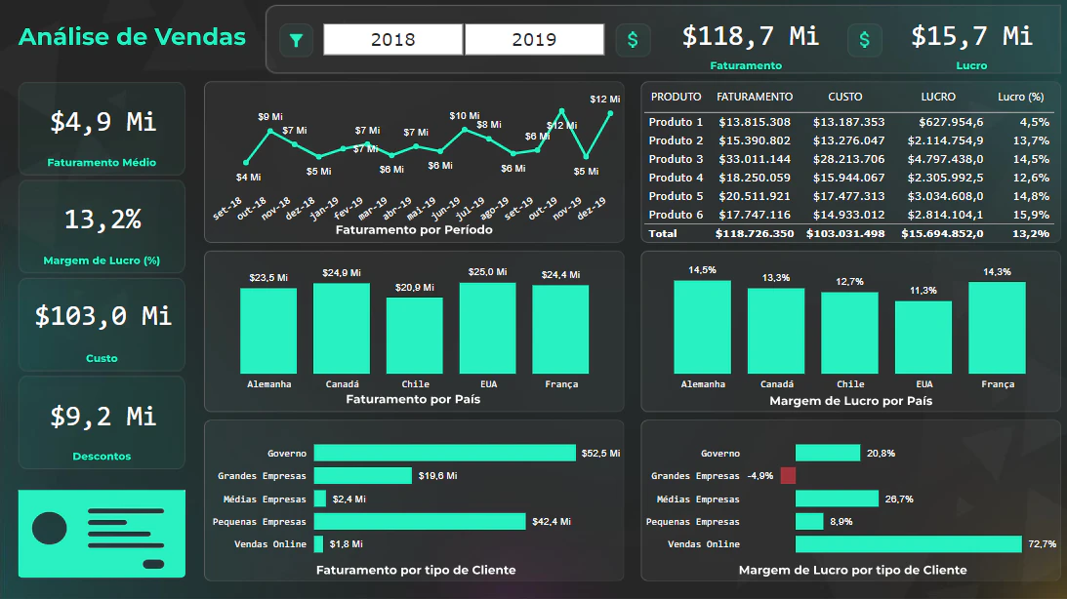The image size is (1067, 599).
Task: Sort table by LUCRO column header
Action: point(938,97)
